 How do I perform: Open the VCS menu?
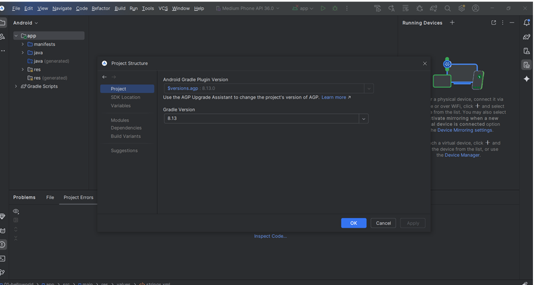point(163,8)
